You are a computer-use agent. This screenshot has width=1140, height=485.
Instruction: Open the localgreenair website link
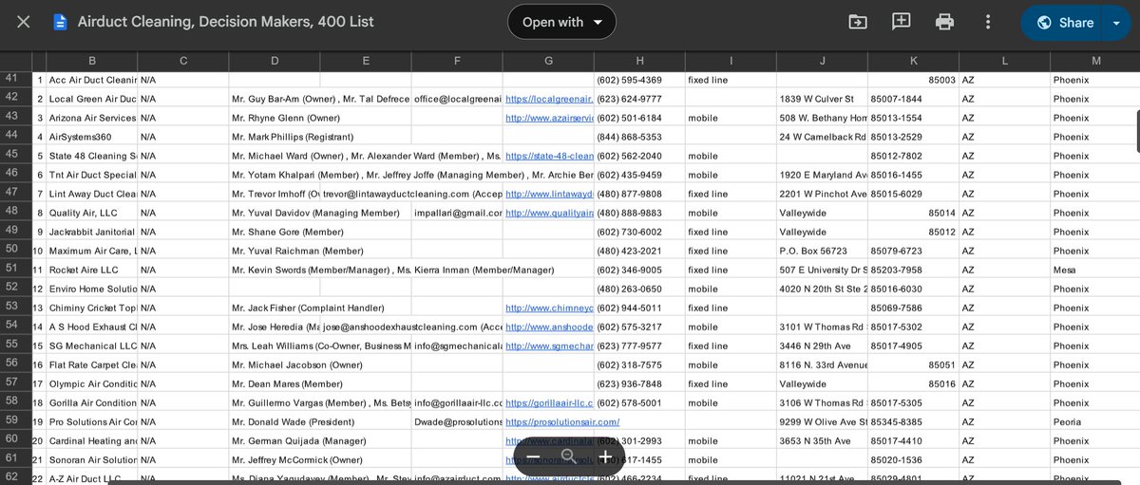(x=549, y=99)
